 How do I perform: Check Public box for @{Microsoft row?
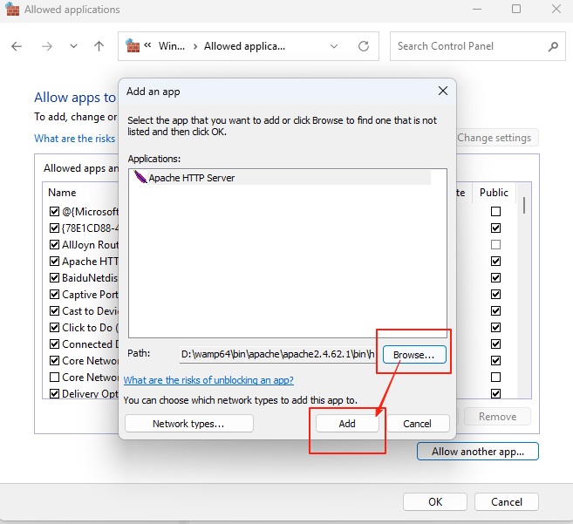pos(495,212)
